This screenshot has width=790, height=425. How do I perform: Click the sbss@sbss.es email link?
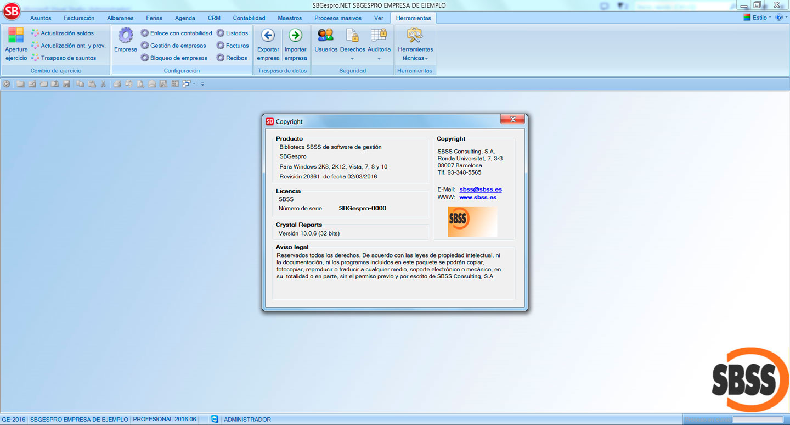(481, 189)
